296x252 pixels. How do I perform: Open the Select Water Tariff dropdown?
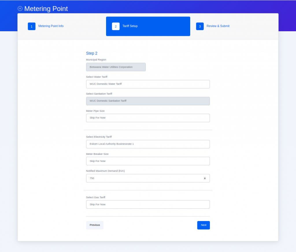point(148,84)
